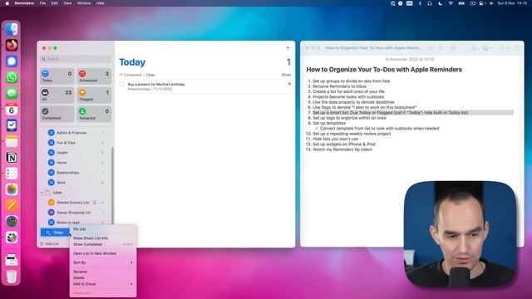Open the Trash in the Dock
The height and width of the screenshot is (299, 532).
12,277
